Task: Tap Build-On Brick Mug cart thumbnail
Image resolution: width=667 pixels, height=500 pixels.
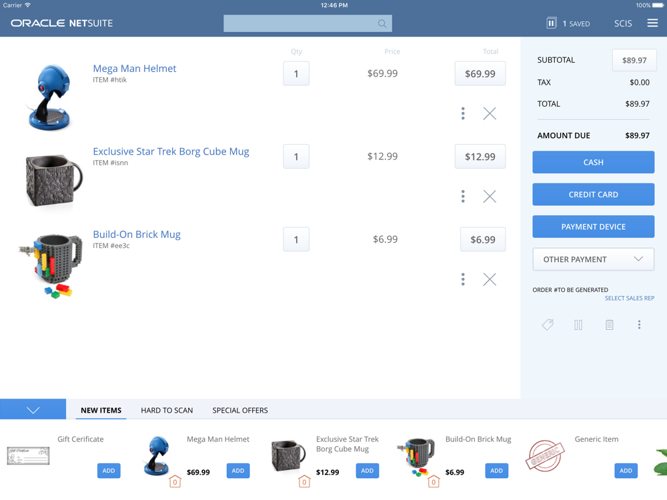Action: pyautogui.click(x=50, y=265)
